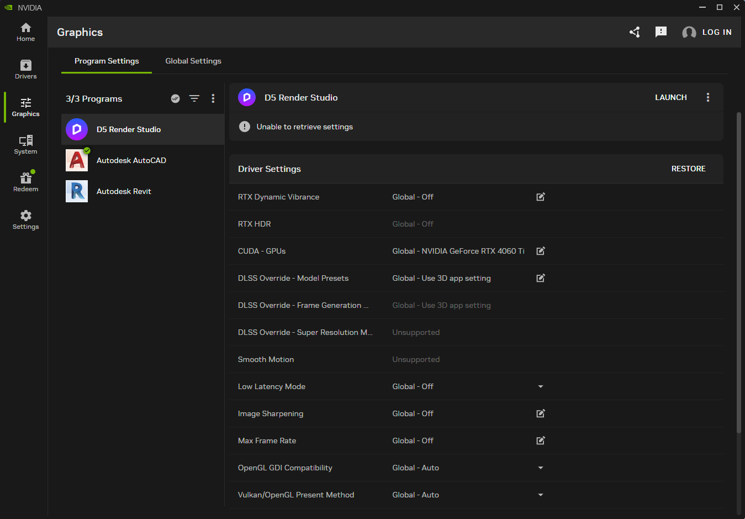
Task: Switch to the Global Settings tab
Action: pos(193,61)
